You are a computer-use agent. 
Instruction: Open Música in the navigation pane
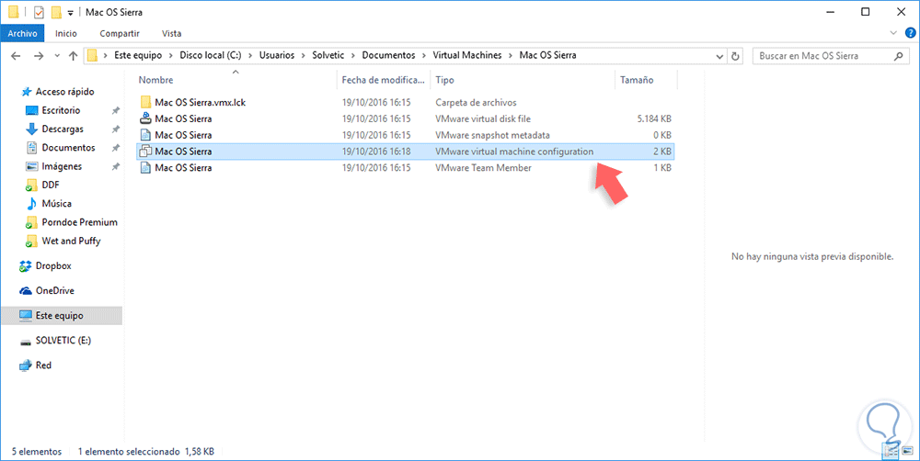(x=56, y=204)
